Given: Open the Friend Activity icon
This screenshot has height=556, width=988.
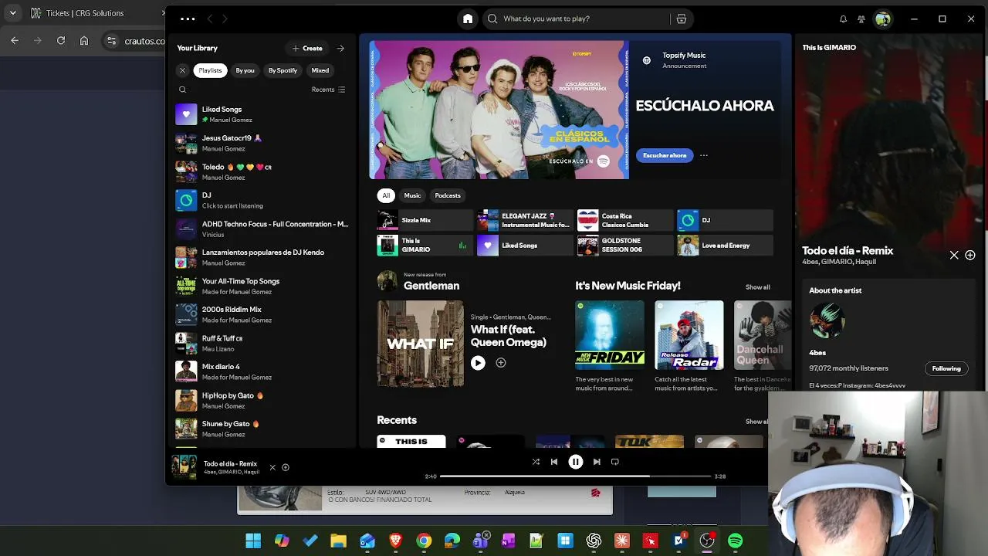Looking at the screenshot, I should point(861,19).
